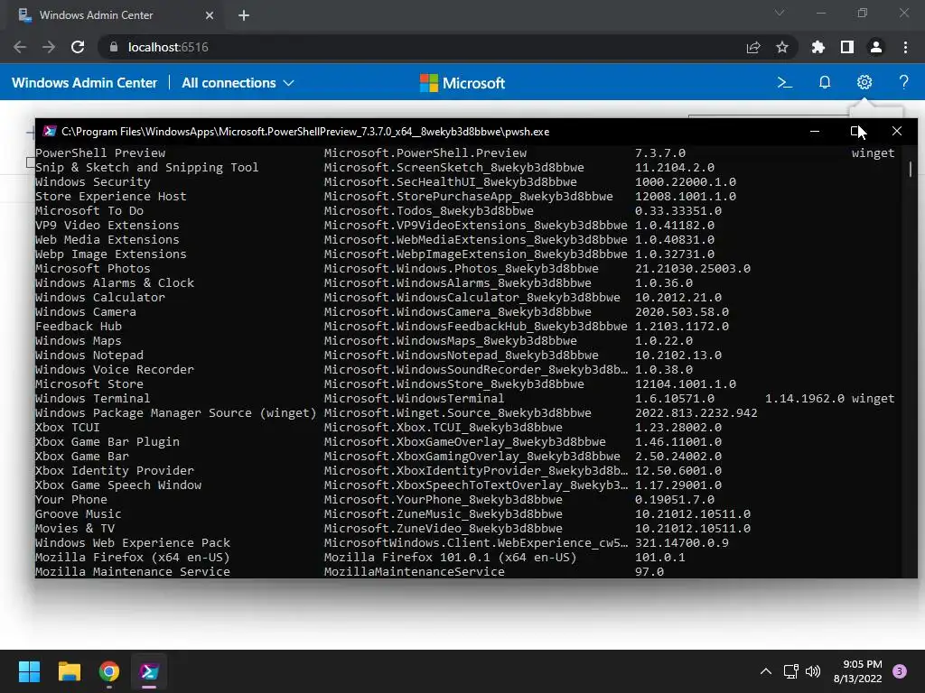Maximize the pwsh.exe console window
This screenshot has height=693, width=925.
(x=856, y=132)
